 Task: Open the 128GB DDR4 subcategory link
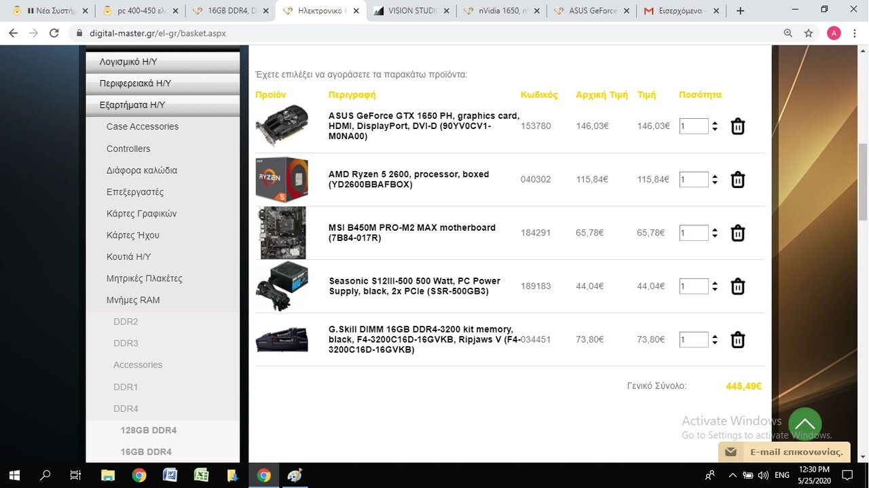point(149,430)
